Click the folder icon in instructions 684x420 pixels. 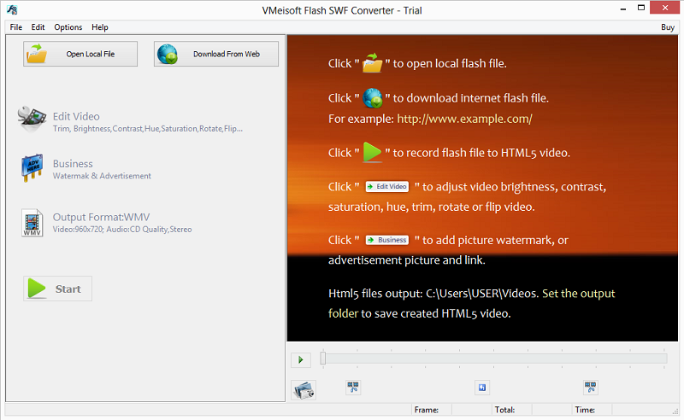[x=372, y=63]
